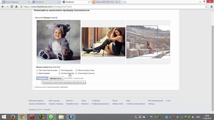Choose the Вера Киреева radio option
The height and width of the screenshot is (120, 214).
(x=37, y=73)
